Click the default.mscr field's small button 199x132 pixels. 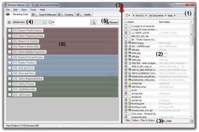point(45,22)
